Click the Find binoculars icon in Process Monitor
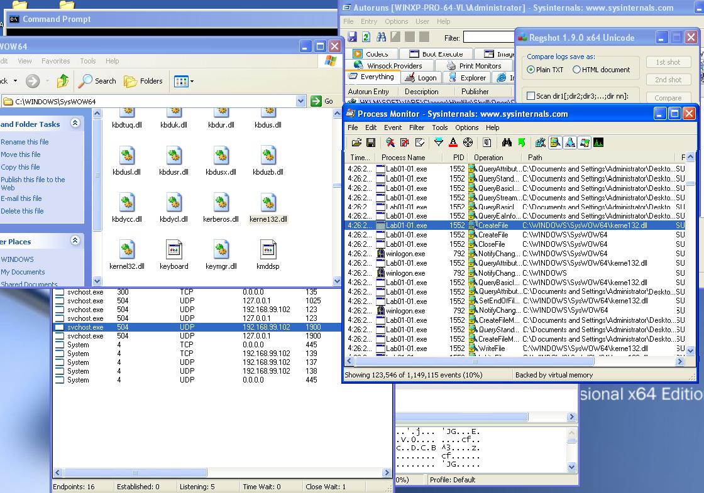This screenshot has height=493, width=704. click(507, 143)
